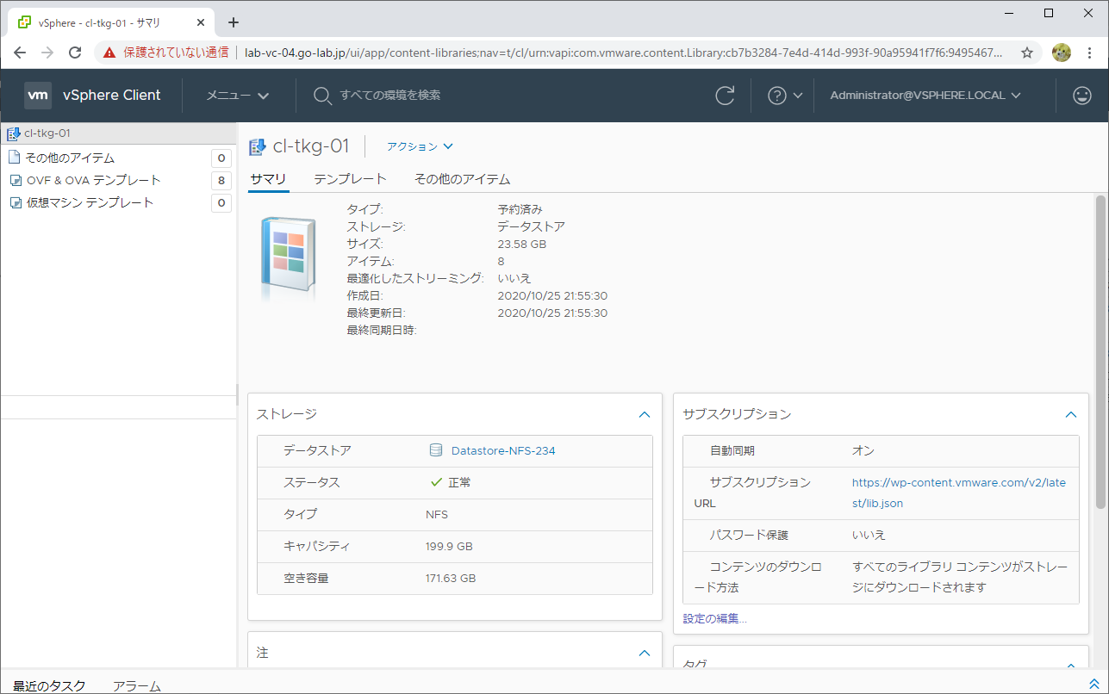
Task: Open the アクション dropdown
Action: [420, 146]
